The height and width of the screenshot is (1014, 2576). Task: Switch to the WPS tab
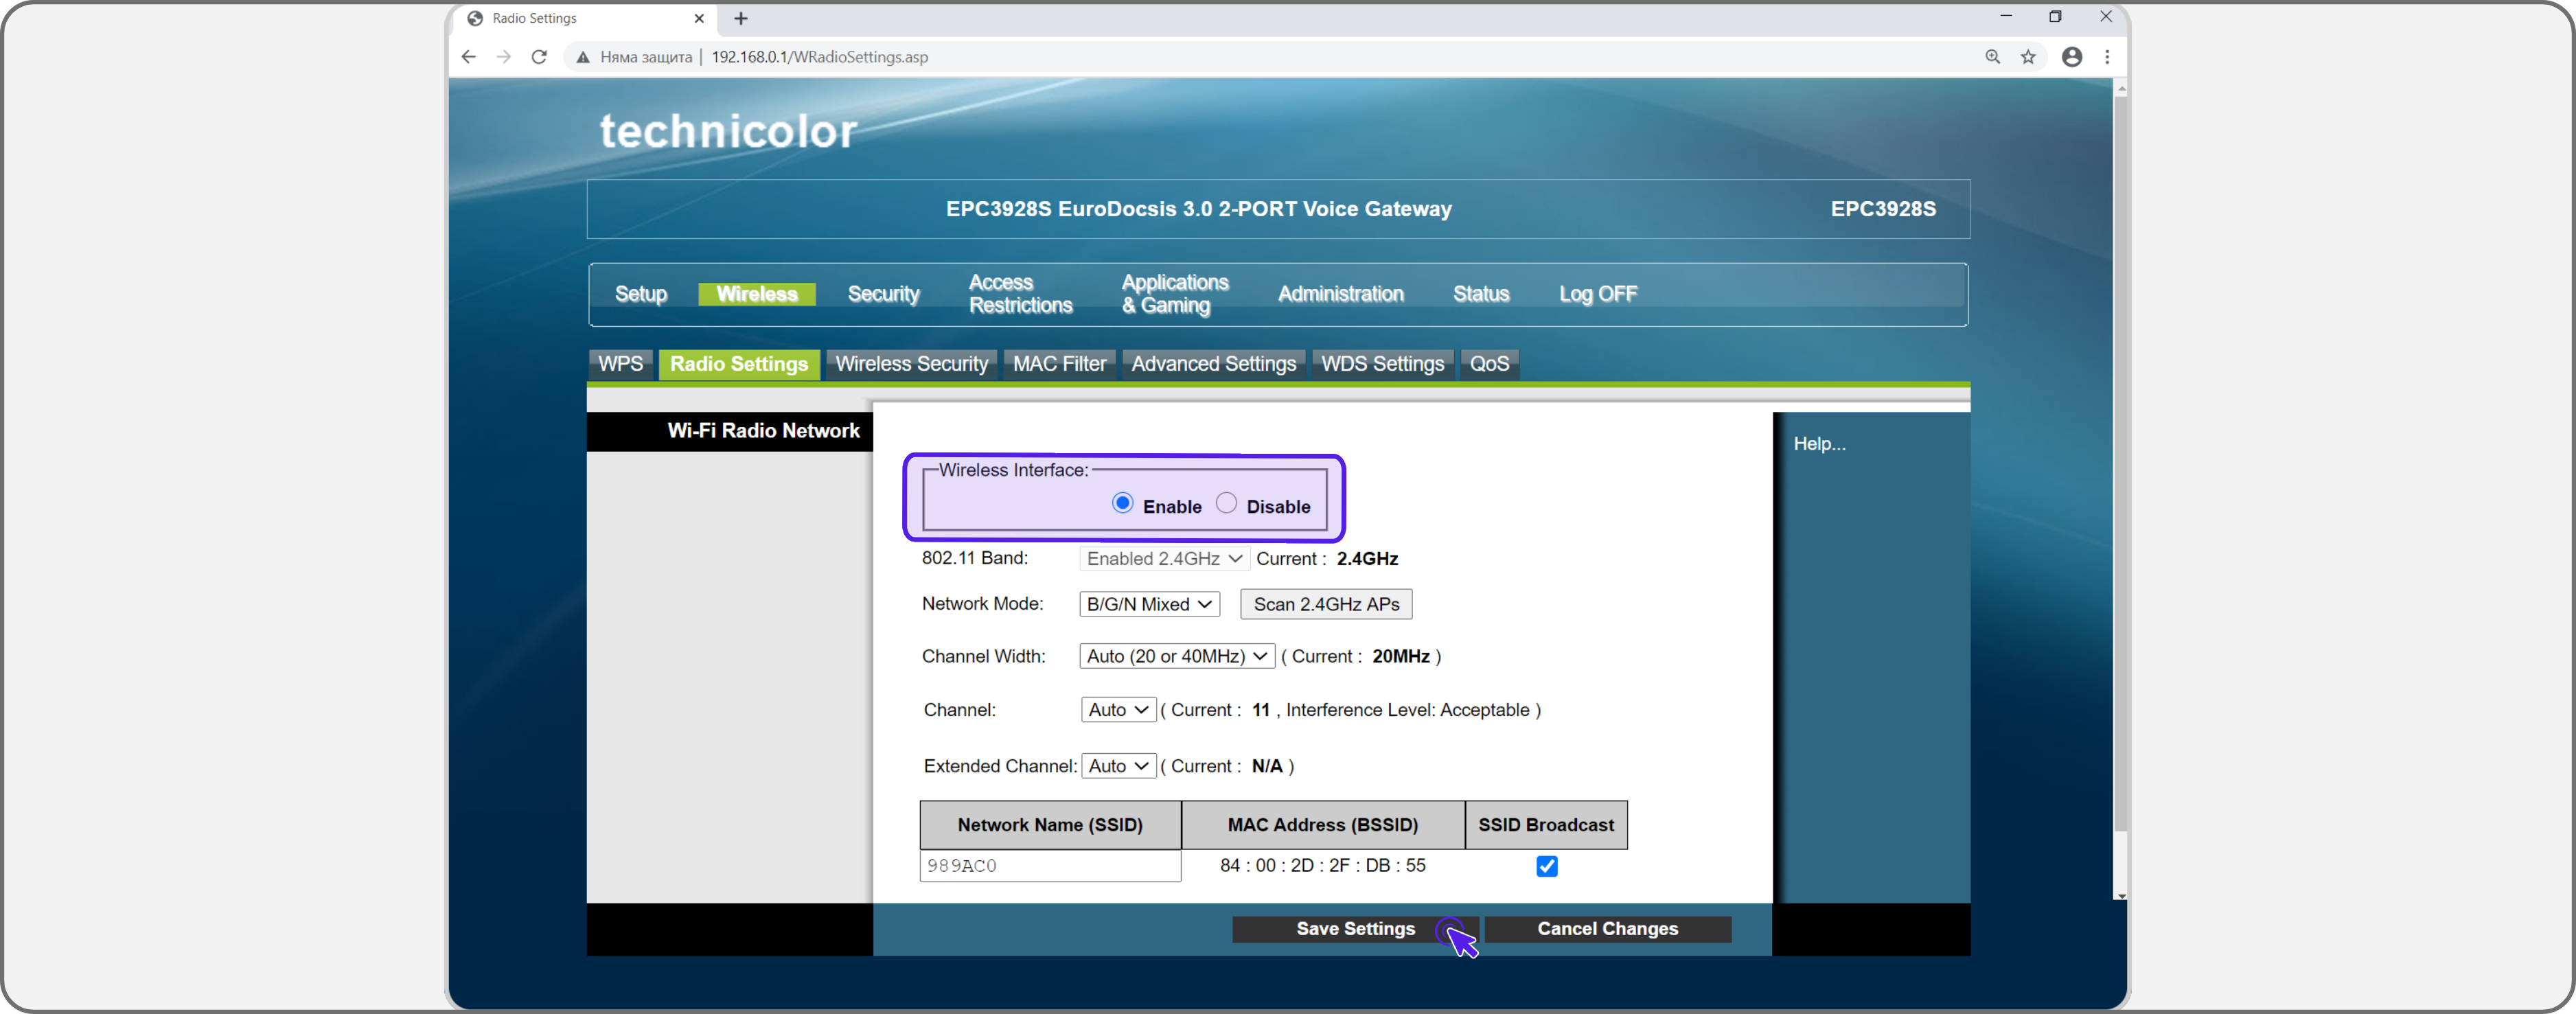coord(620,364)
